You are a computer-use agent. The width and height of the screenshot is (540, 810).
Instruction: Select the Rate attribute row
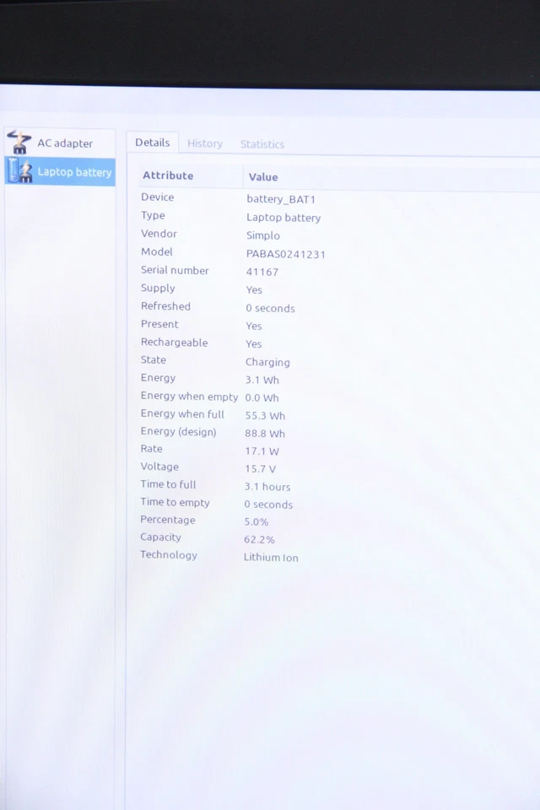[x=151, y=449]
